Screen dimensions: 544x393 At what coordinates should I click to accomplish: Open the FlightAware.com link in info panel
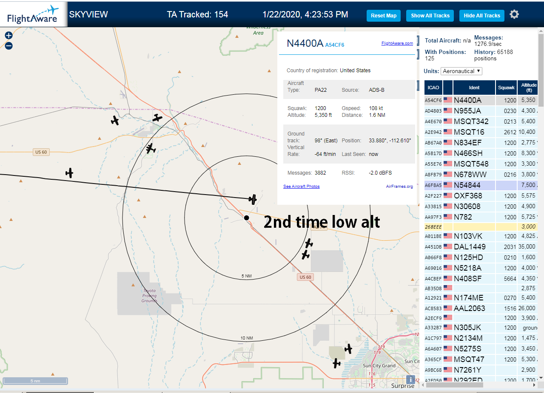397,43
